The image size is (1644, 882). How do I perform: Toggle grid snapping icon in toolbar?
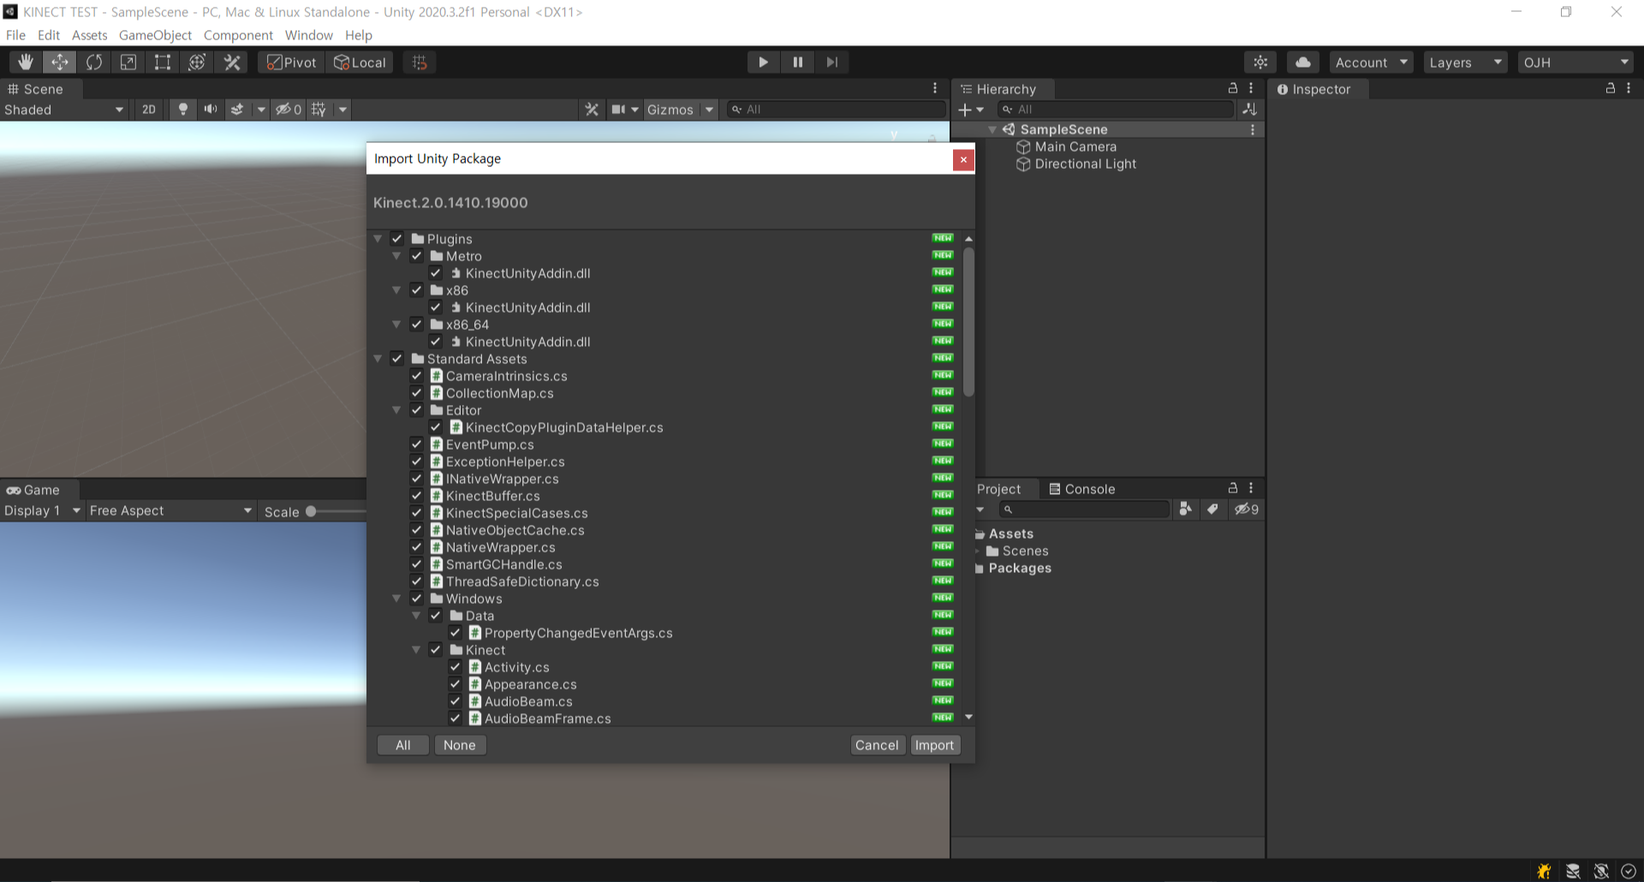tap(420, 62)
